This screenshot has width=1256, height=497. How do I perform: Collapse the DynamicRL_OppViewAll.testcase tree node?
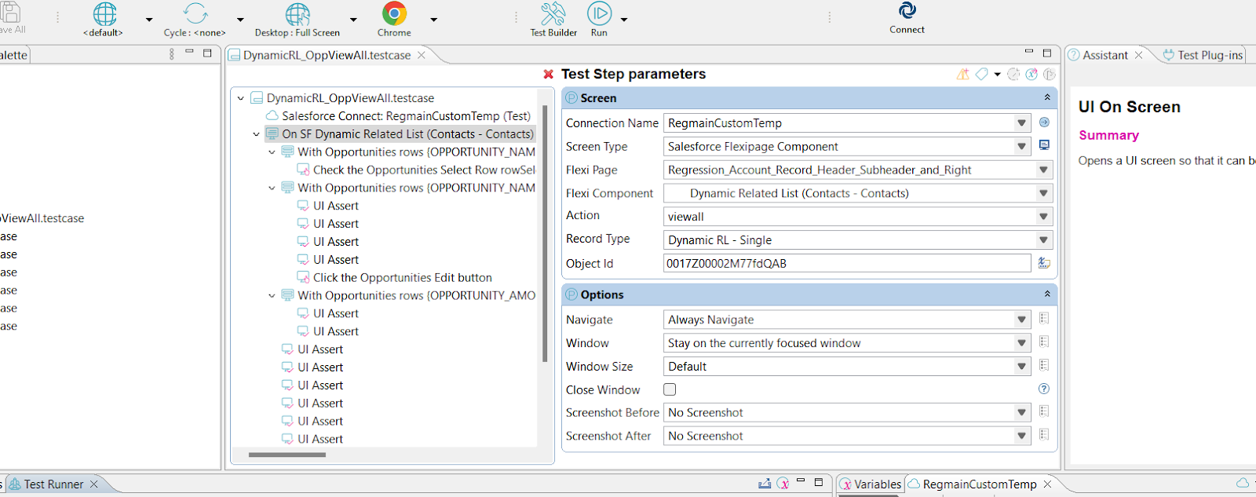click(241, 98)
